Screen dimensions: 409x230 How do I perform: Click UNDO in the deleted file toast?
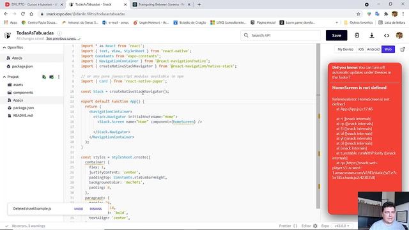(79, 209)
